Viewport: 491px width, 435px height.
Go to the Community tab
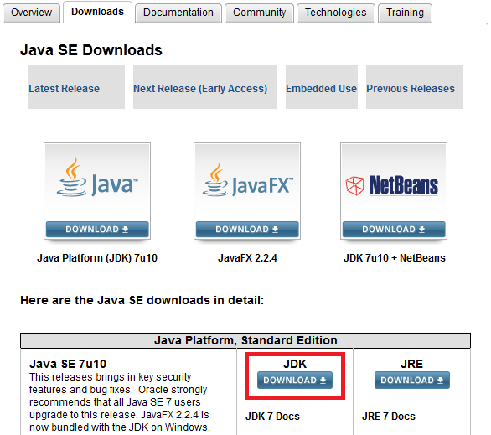259,13
